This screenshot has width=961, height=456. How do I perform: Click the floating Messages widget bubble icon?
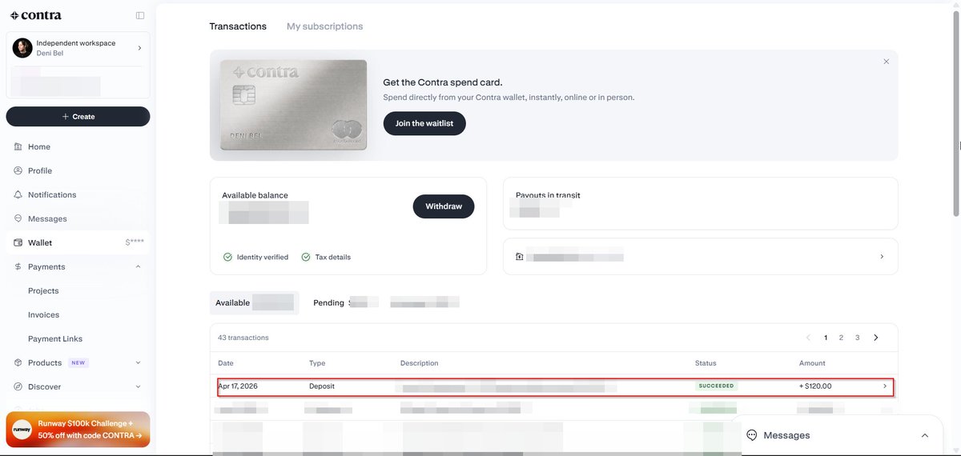click(752, 435)
